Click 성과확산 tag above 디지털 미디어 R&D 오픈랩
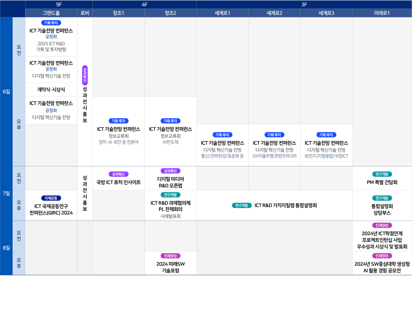The height and width of the screenshot is (329, 418). pyautogui.click(x=170, y=171)
